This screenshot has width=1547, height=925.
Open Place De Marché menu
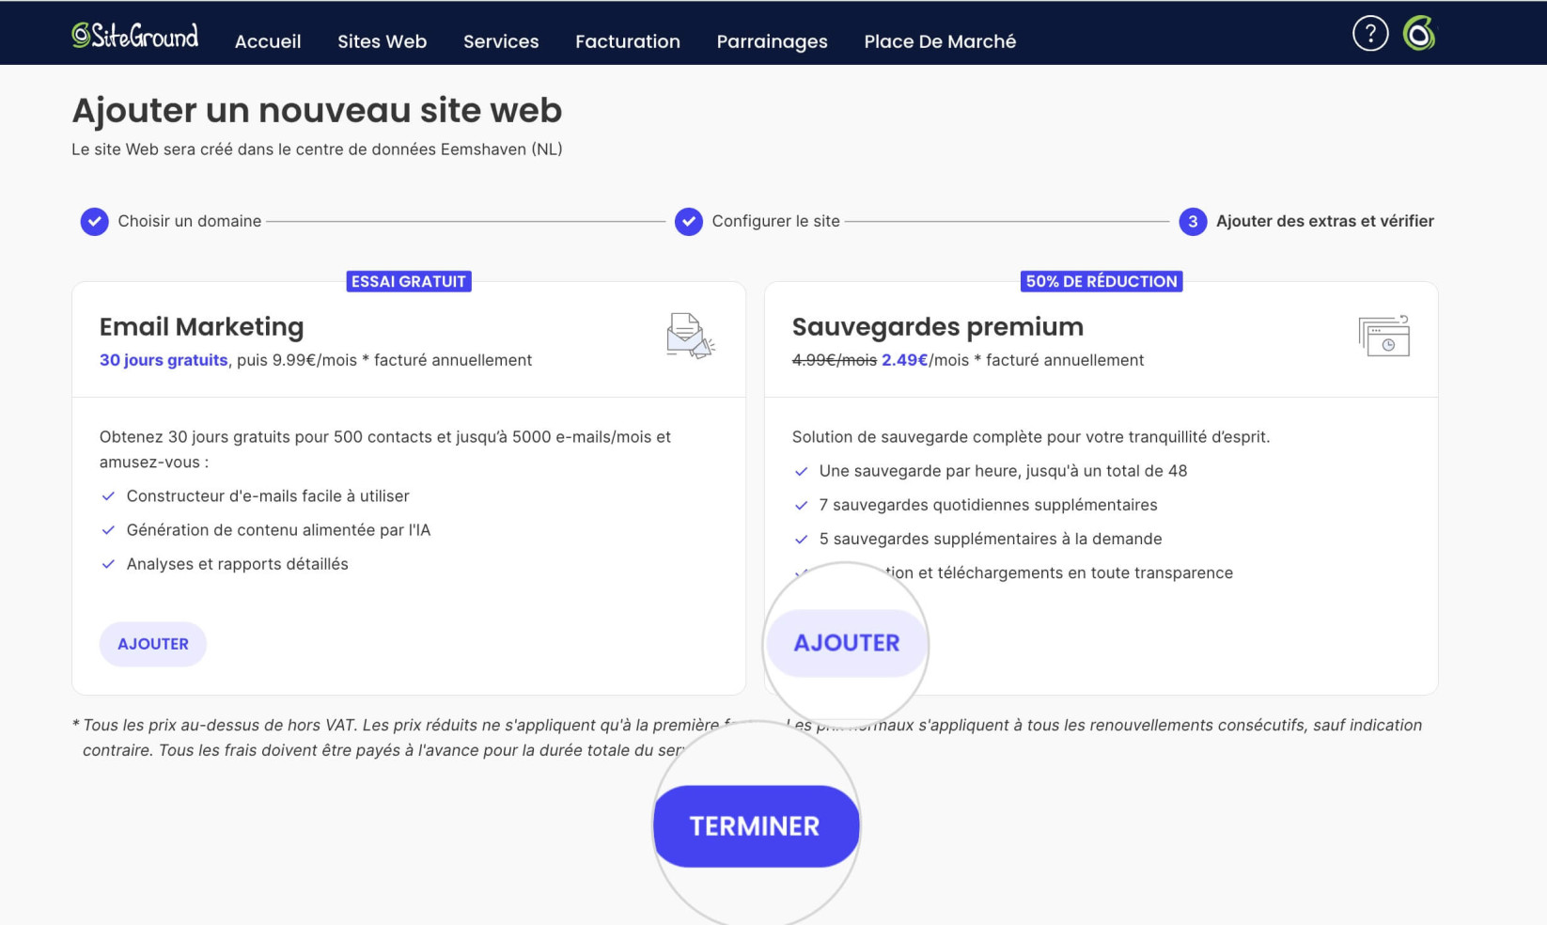tap(940, 41)
